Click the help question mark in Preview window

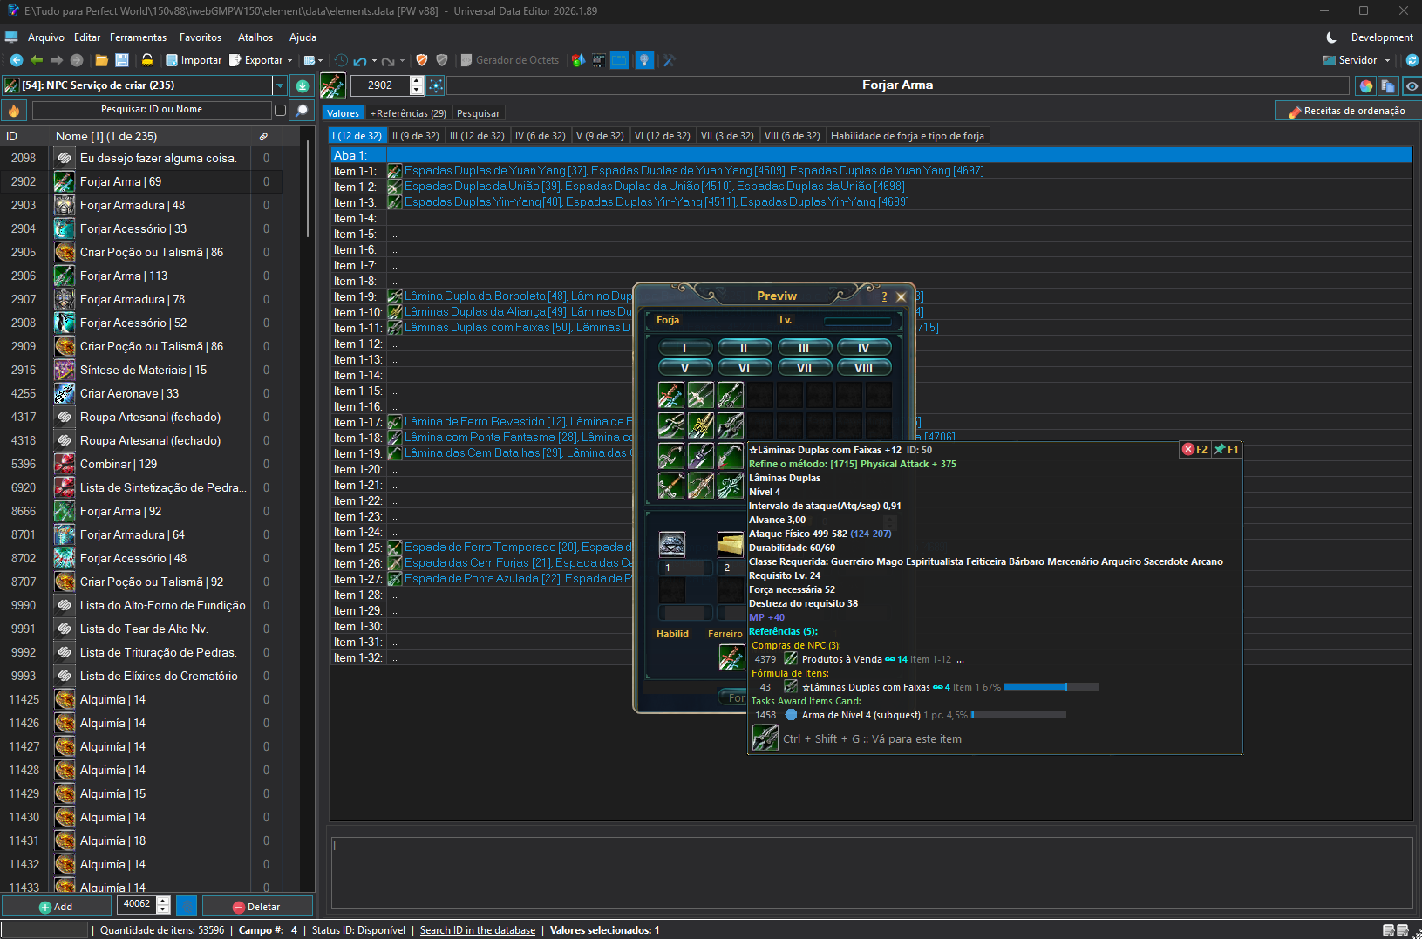(884, 296)
